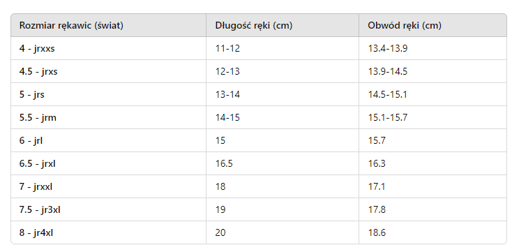Select the '7 - jrxxl' size cell
Image resolution: width=512 pixels, height=252 pixels.
(108, 186)
